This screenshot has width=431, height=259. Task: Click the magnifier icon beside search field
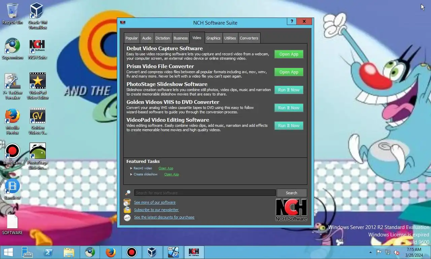(x=128, y=193)
